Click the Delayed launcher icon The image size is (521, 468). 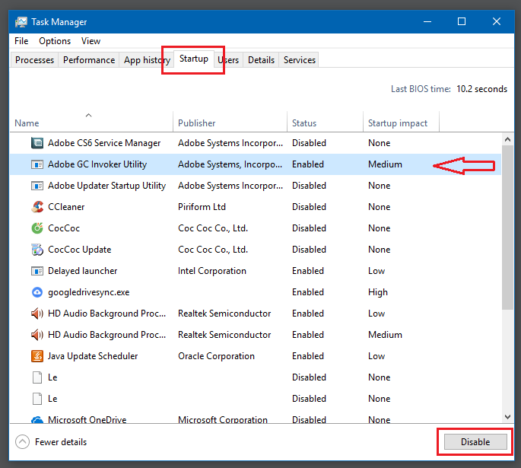pyautogui.click(x=37, y=271)
